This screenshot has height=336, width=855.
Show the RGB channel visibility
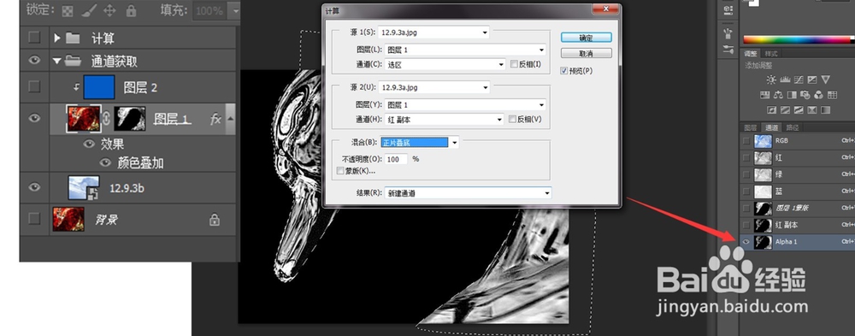tap(746, 141)
